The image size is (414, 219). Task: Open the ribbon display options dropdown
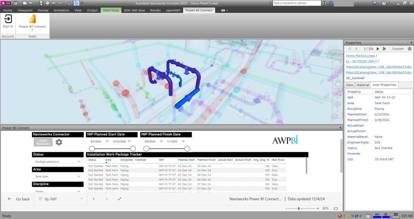224,10
